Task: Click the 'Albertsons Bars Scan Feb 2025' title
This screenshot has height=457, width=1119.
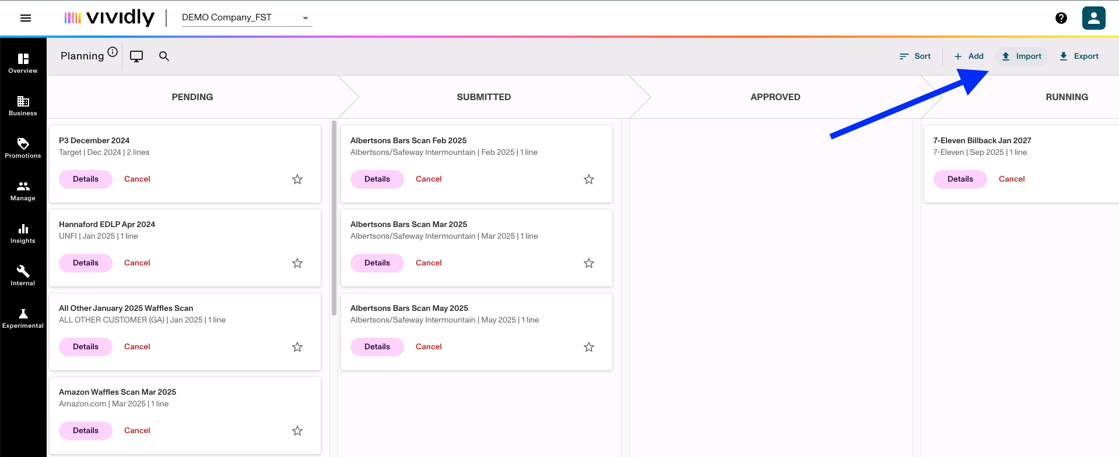Action: (408, 141)
